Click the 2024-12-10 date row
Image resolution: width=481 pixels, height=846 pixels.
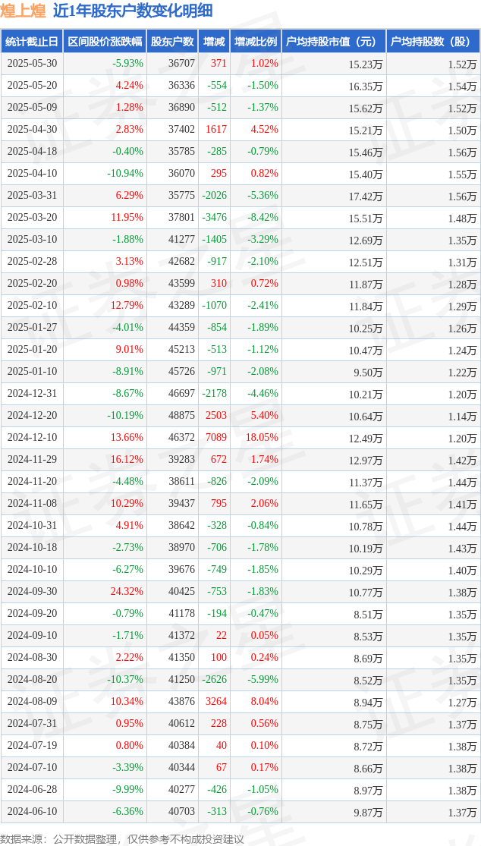32,438
